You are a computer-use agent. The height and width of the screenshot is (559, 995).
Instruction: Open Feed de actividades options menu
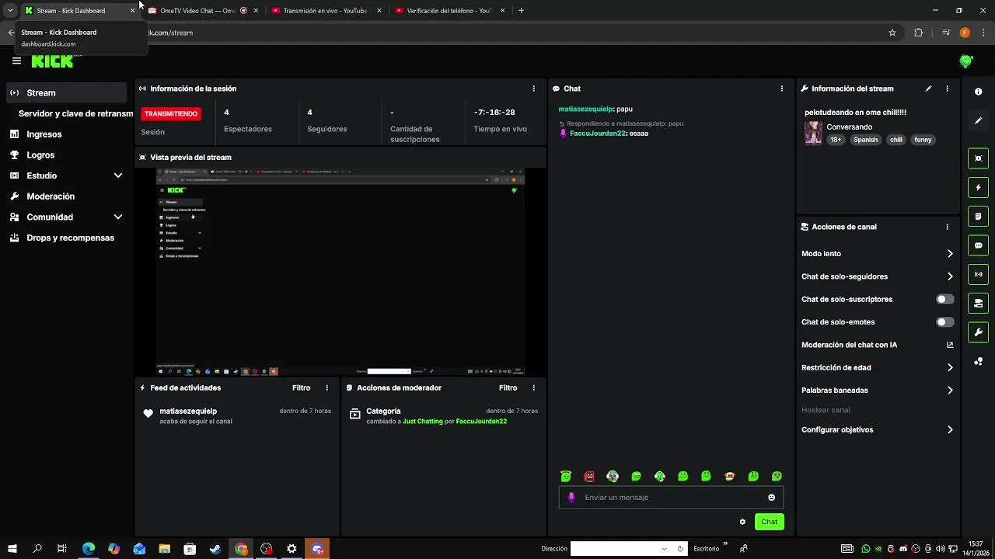326,387
